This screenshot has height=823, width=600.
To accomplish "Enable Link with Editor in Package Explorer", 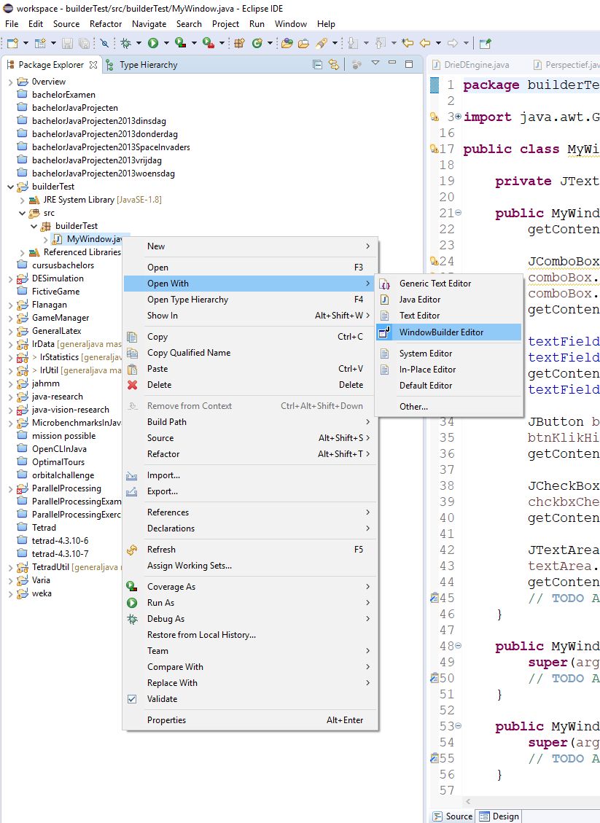I will click(x=332, y=64).
